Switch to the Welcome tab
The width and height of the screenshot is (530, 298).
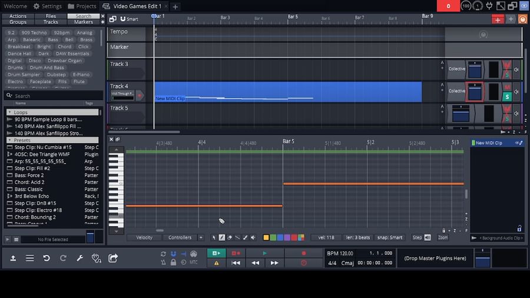coord(15,6)
